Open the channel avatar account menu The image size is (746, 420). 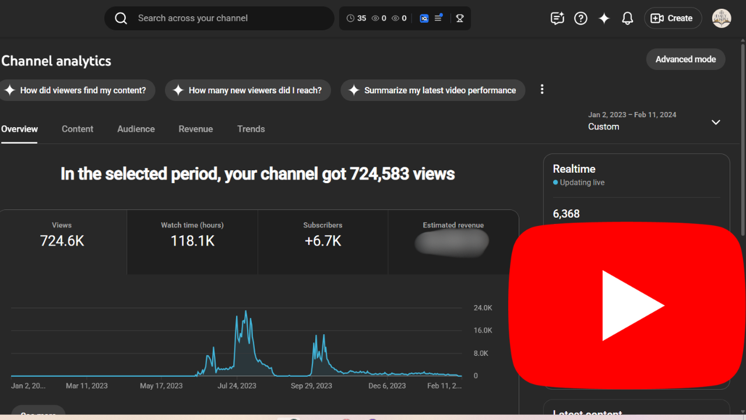(x=722, y=18)
